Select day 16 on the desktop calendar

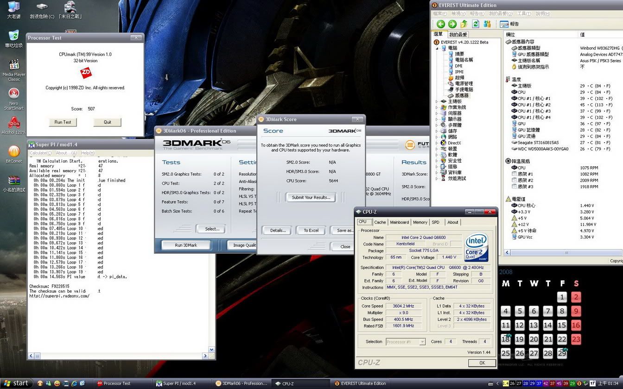coord(576,325)
